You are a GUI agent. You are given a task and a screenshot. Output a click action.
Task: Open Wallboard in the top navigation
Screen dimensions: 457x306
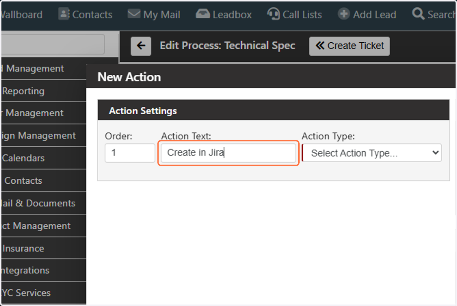pos(21,14)
